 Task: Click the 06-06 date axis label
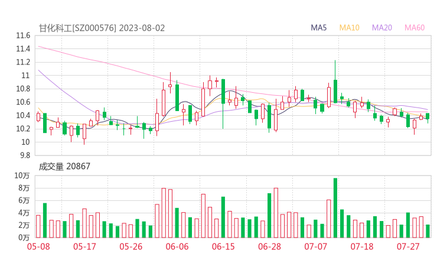point(177,246)
